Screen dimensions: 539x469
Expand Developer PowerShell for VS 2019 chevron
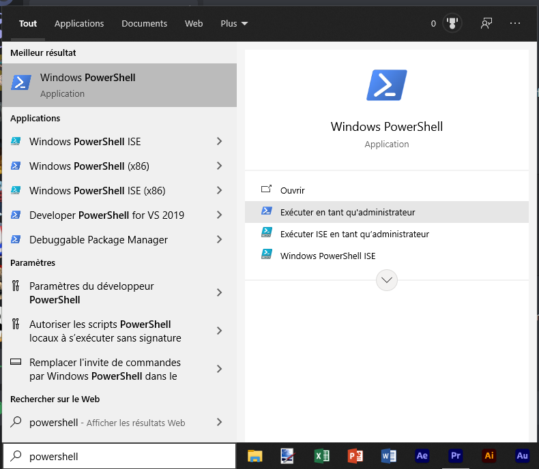219,215
